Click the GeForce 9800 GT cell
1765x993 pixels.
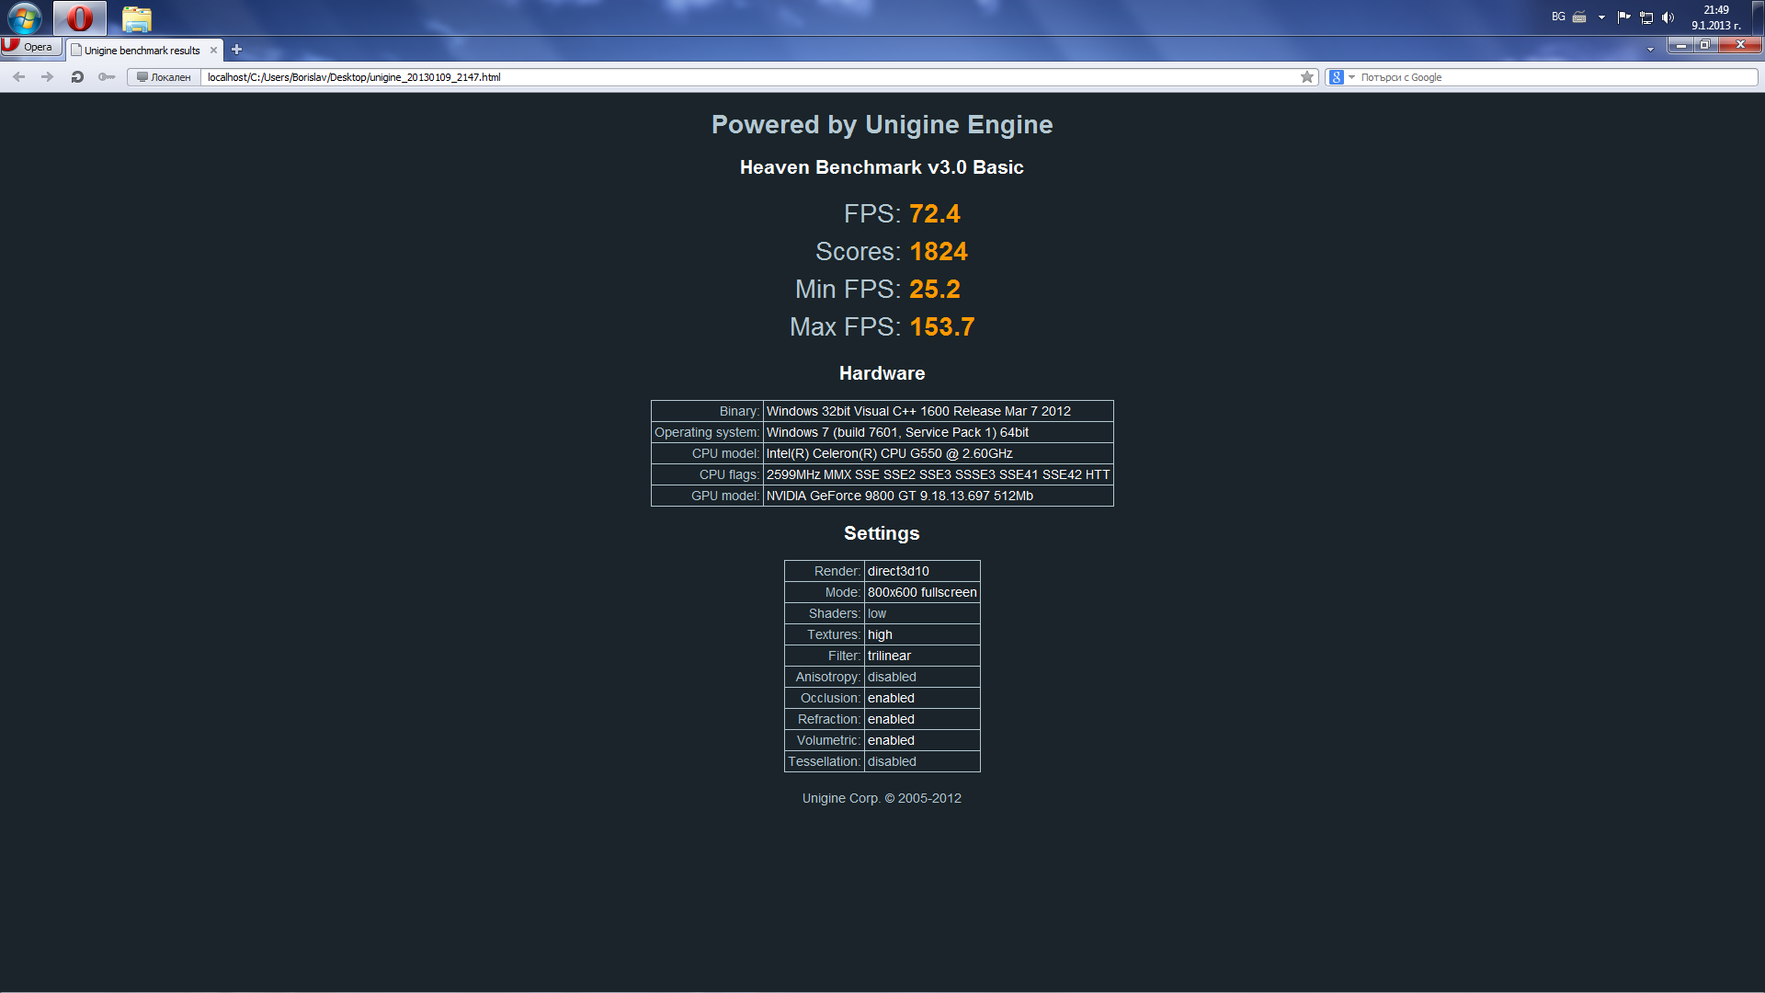pyautogui.click(x=938, y=496)
